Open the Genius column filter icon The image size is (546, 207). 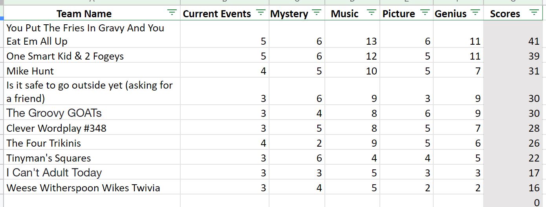[x=475, y=13]
